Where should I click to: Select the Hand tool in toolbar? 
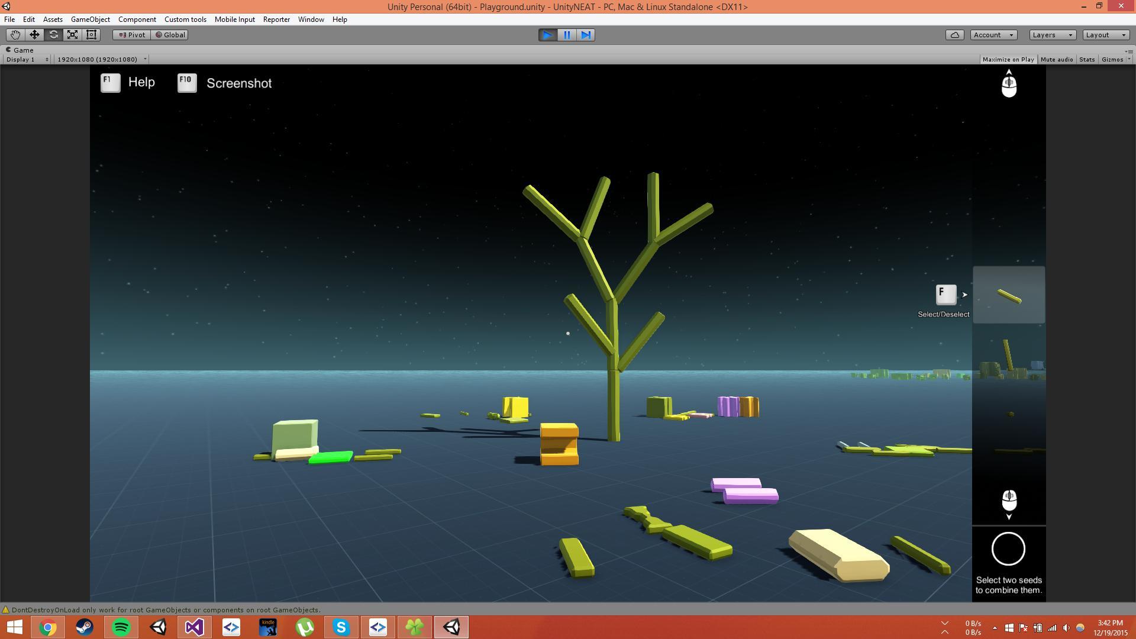click(15, 35)
